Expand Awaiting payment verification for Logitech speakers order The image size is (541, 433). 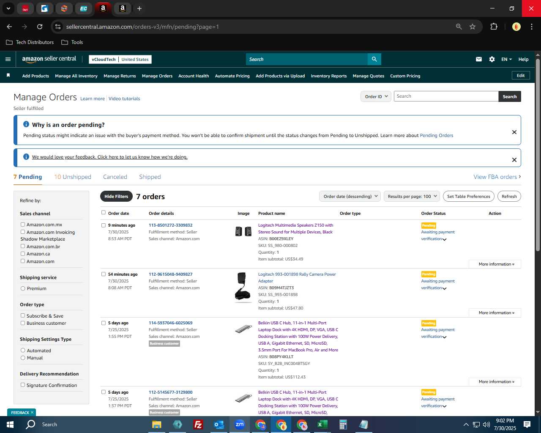click(445, 239)
